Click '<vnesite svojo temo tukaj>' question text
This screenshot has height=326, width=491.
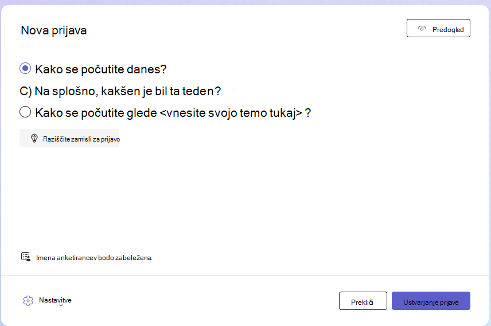[x=231, y=113]
